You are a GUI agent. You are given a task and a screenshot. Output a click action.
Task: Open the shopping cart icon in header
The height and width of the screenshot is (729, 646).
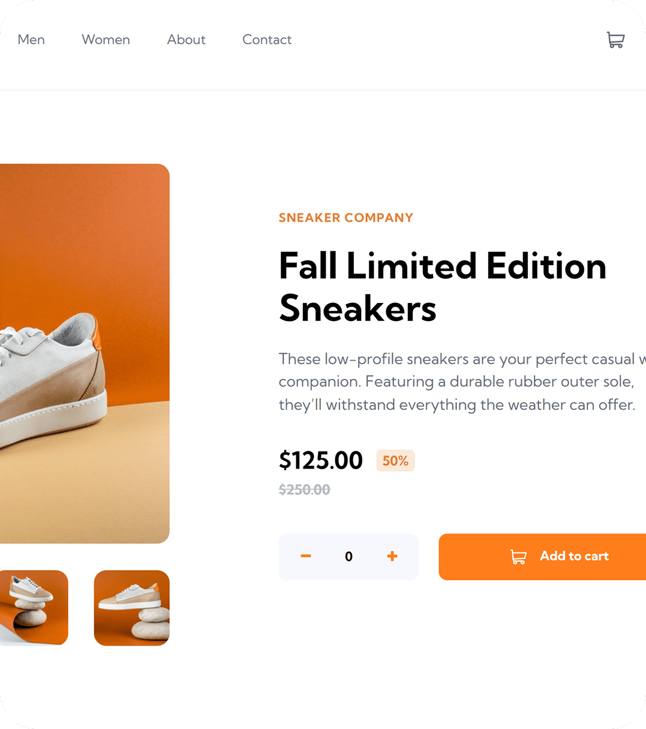615,40
